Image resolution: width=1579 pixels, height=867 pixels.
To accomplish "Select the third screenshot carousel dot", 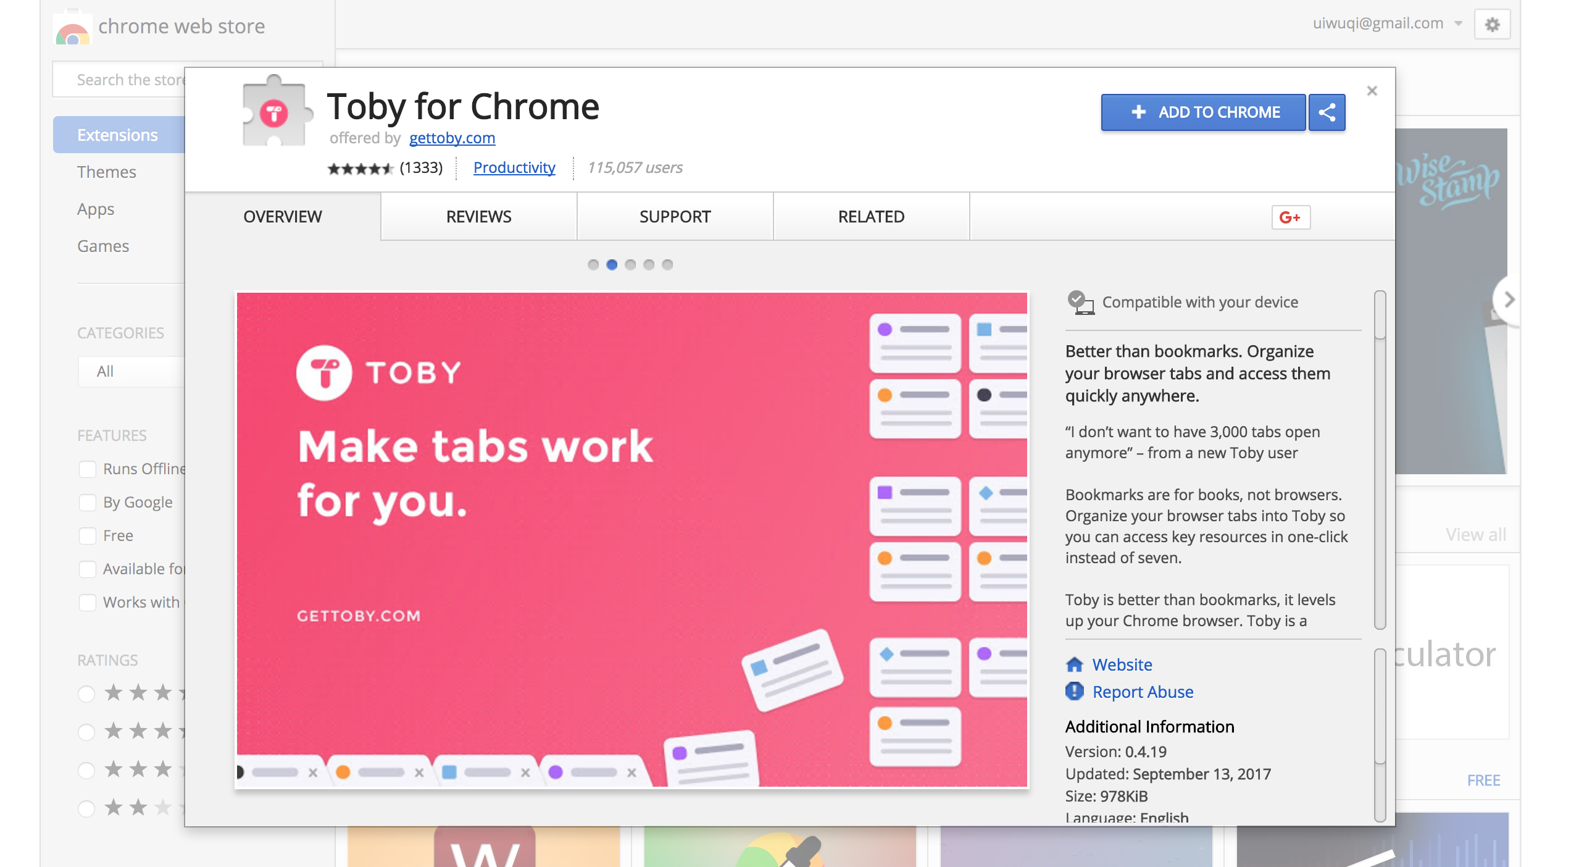I will 630,265.
